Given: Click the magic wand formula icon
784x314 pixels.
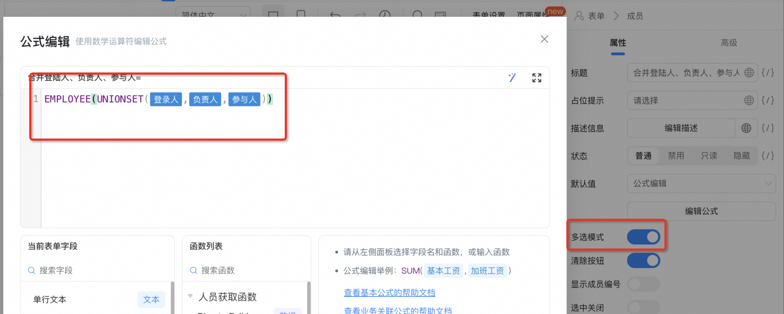Looking at the screenshot, I should [512, 78].
